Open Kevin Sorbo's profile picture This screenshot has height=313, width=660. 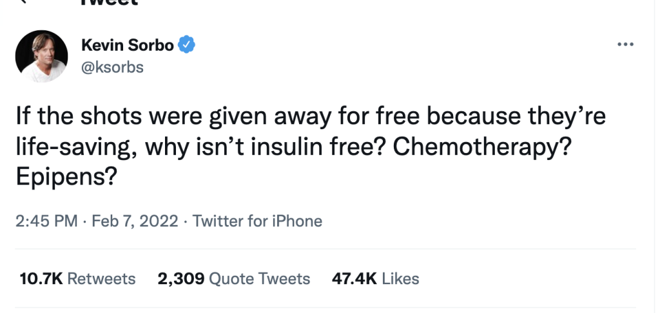[41, 56]
